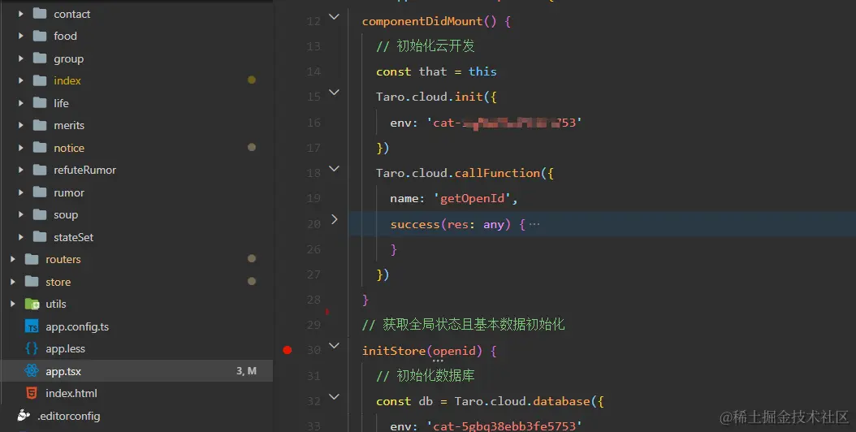This screenshot has height=432, width=856.
Task: Select the refuteRumor folder name
Action: pos(84,170)
